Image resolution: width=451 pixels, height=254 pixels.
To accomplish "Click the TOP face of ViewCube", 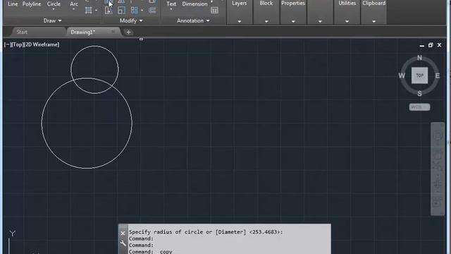I will pyautogui.click(x=419, y=75).
